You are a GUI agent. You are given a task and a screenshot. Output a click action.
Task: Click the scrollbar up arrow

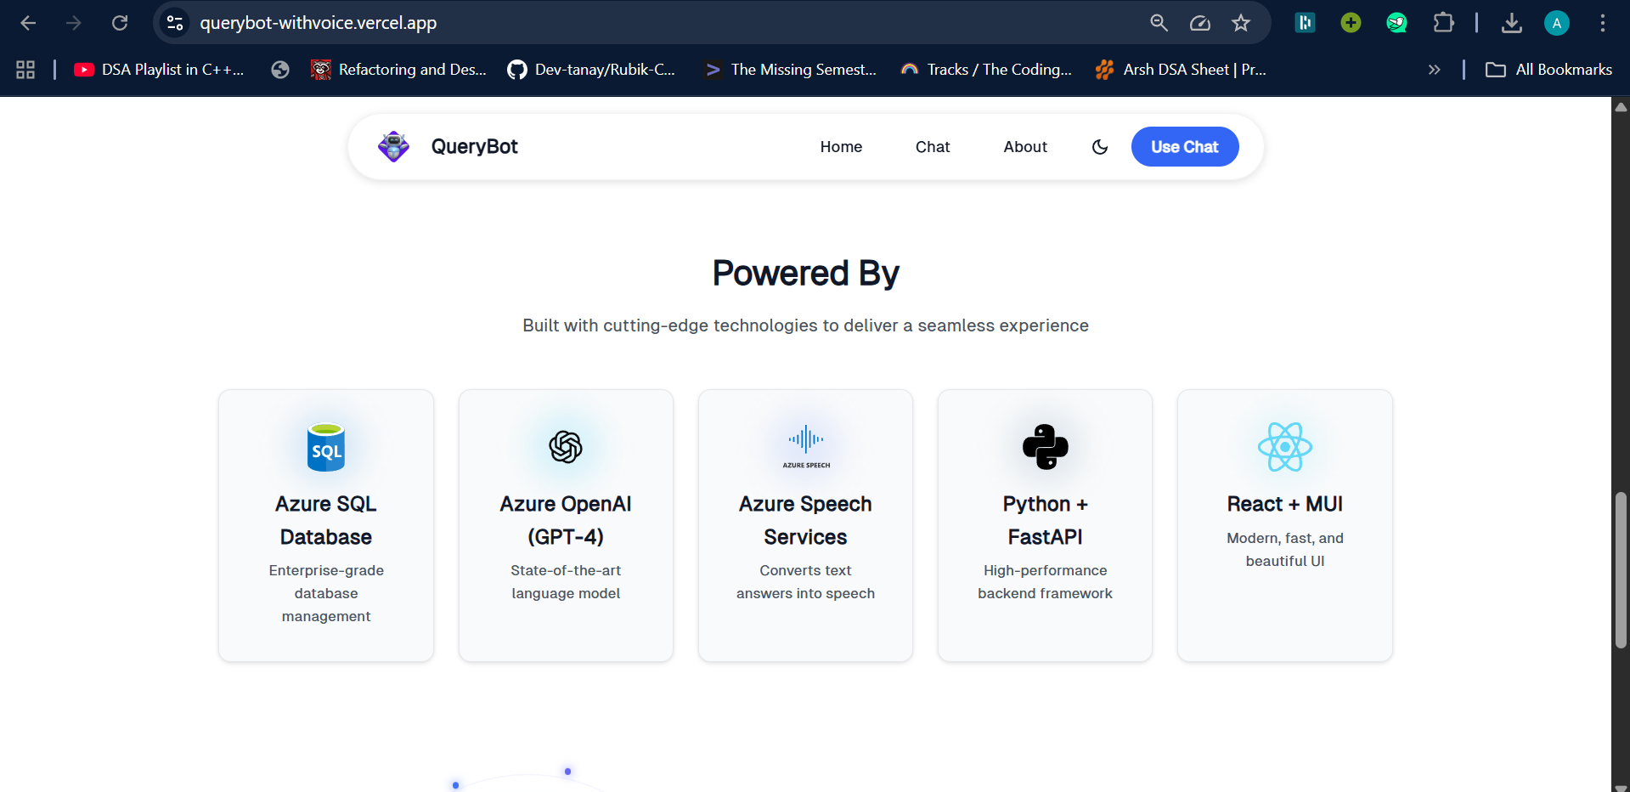click(1621, 107)
